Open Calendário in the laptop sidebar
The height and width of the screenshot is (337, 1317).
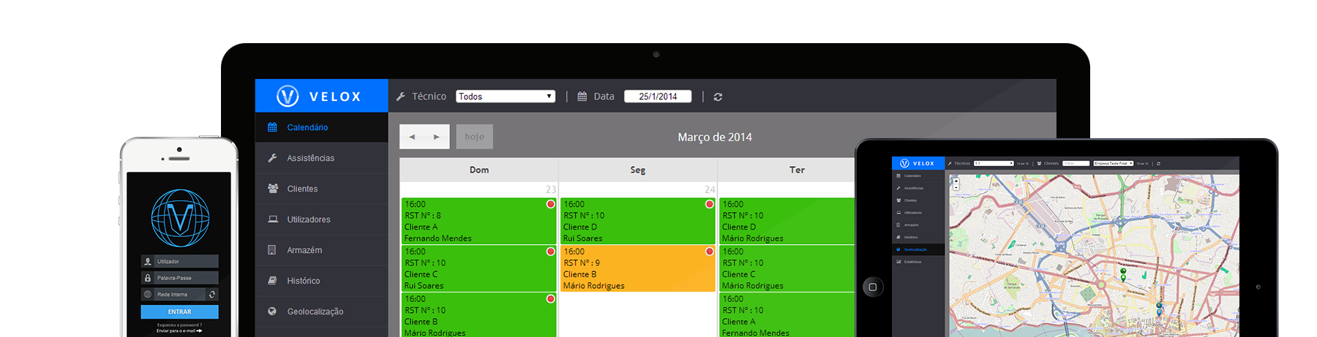click(322, 127)
